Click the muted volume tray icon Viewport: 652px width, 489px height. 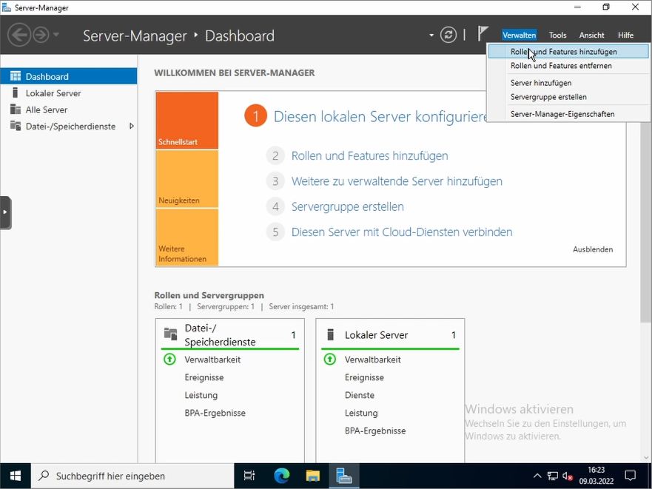[568, 476]
